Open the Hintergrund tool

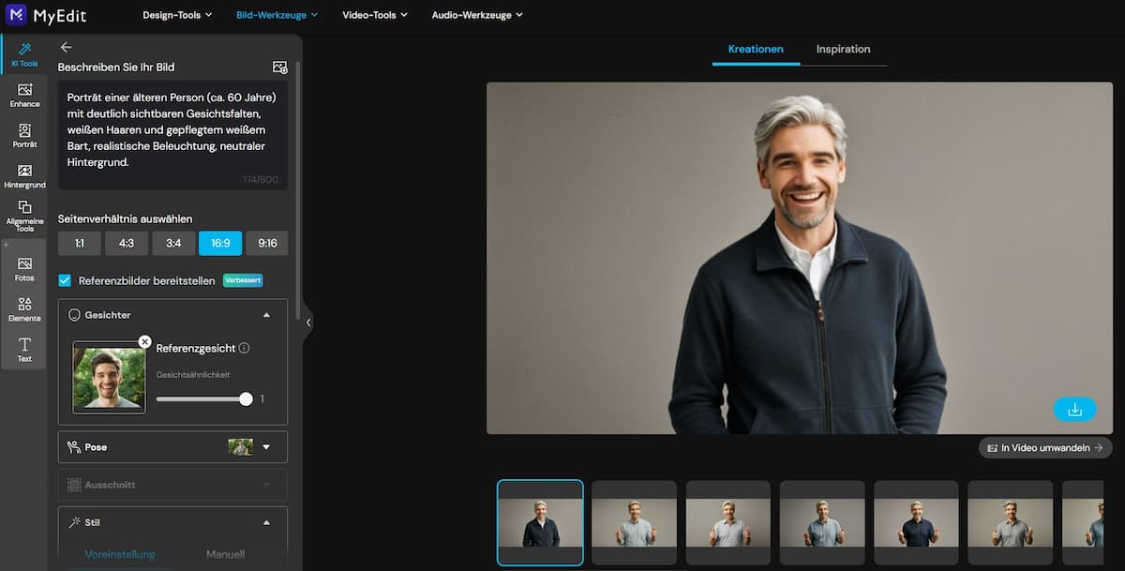pyautogui.click(x=24, y=176)
